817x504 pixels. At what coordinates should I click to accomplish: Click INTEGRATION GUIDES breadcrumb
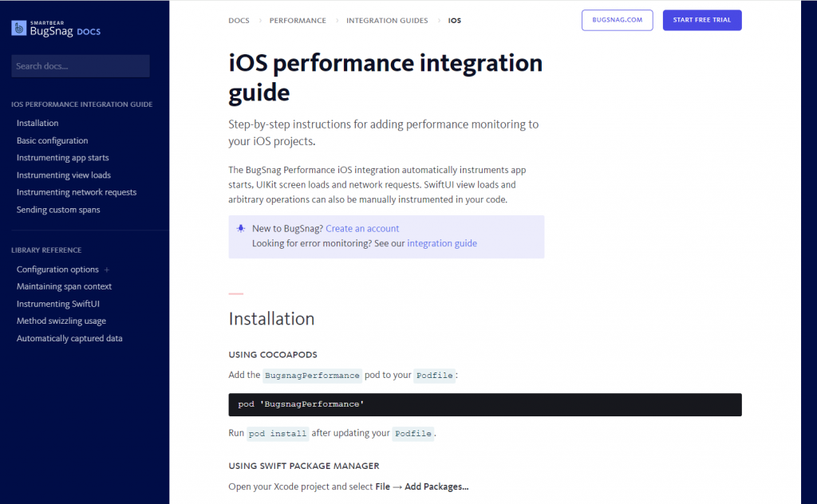387,20
